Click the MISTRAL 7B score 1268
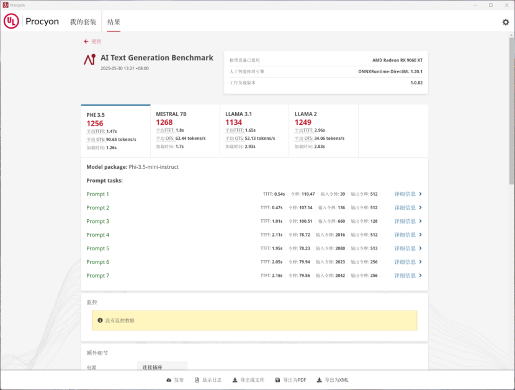 point(164,122)
